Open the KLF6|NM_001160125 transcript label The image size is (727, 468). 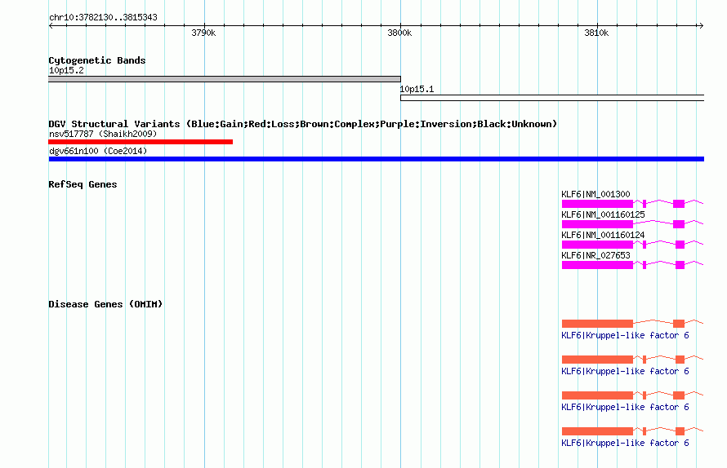pos(603,214)
